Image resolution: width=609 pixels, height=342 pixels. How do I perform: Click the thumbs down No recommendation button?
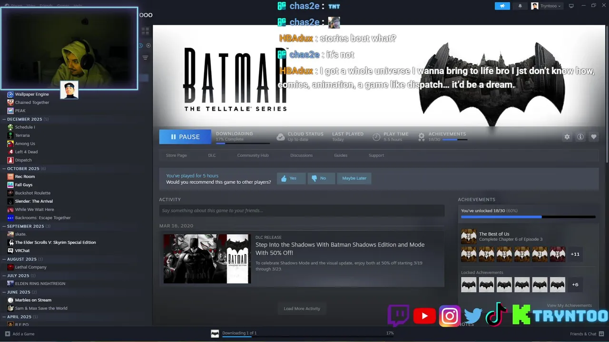click(321, 178)
